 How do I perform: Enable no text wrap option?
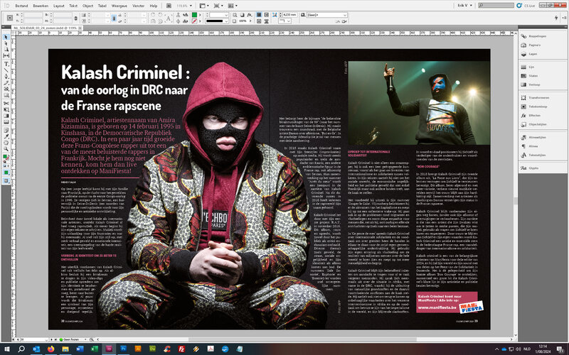[259, 14]
